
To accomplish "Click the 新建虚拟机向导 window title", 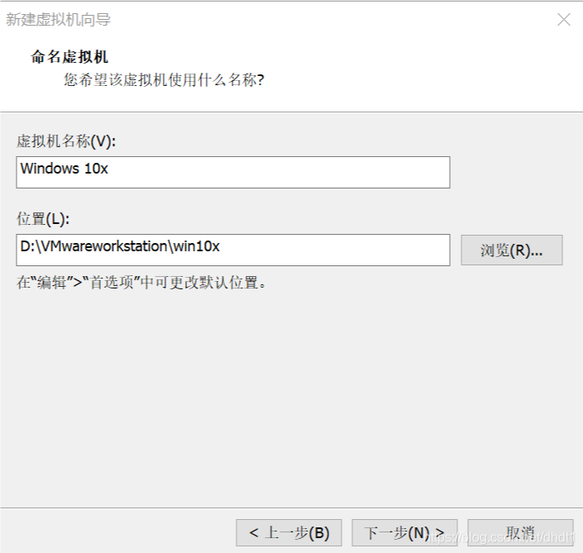I will click(59, 19).
